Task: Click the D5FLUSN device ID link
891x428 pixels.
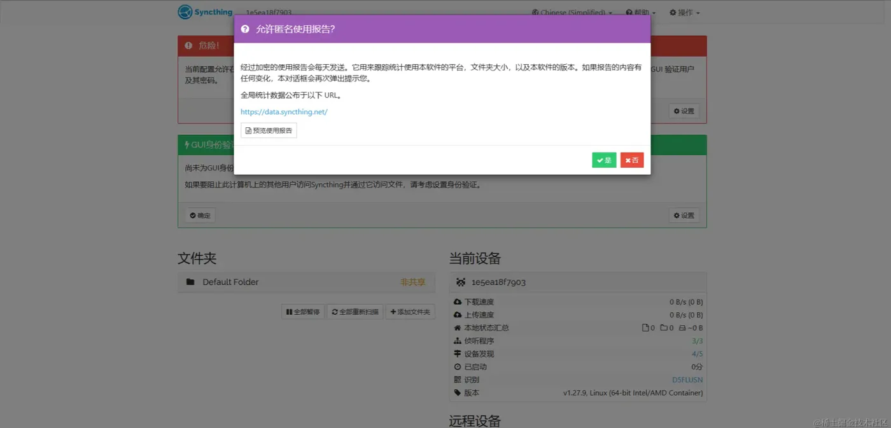Action: point(687,380)
